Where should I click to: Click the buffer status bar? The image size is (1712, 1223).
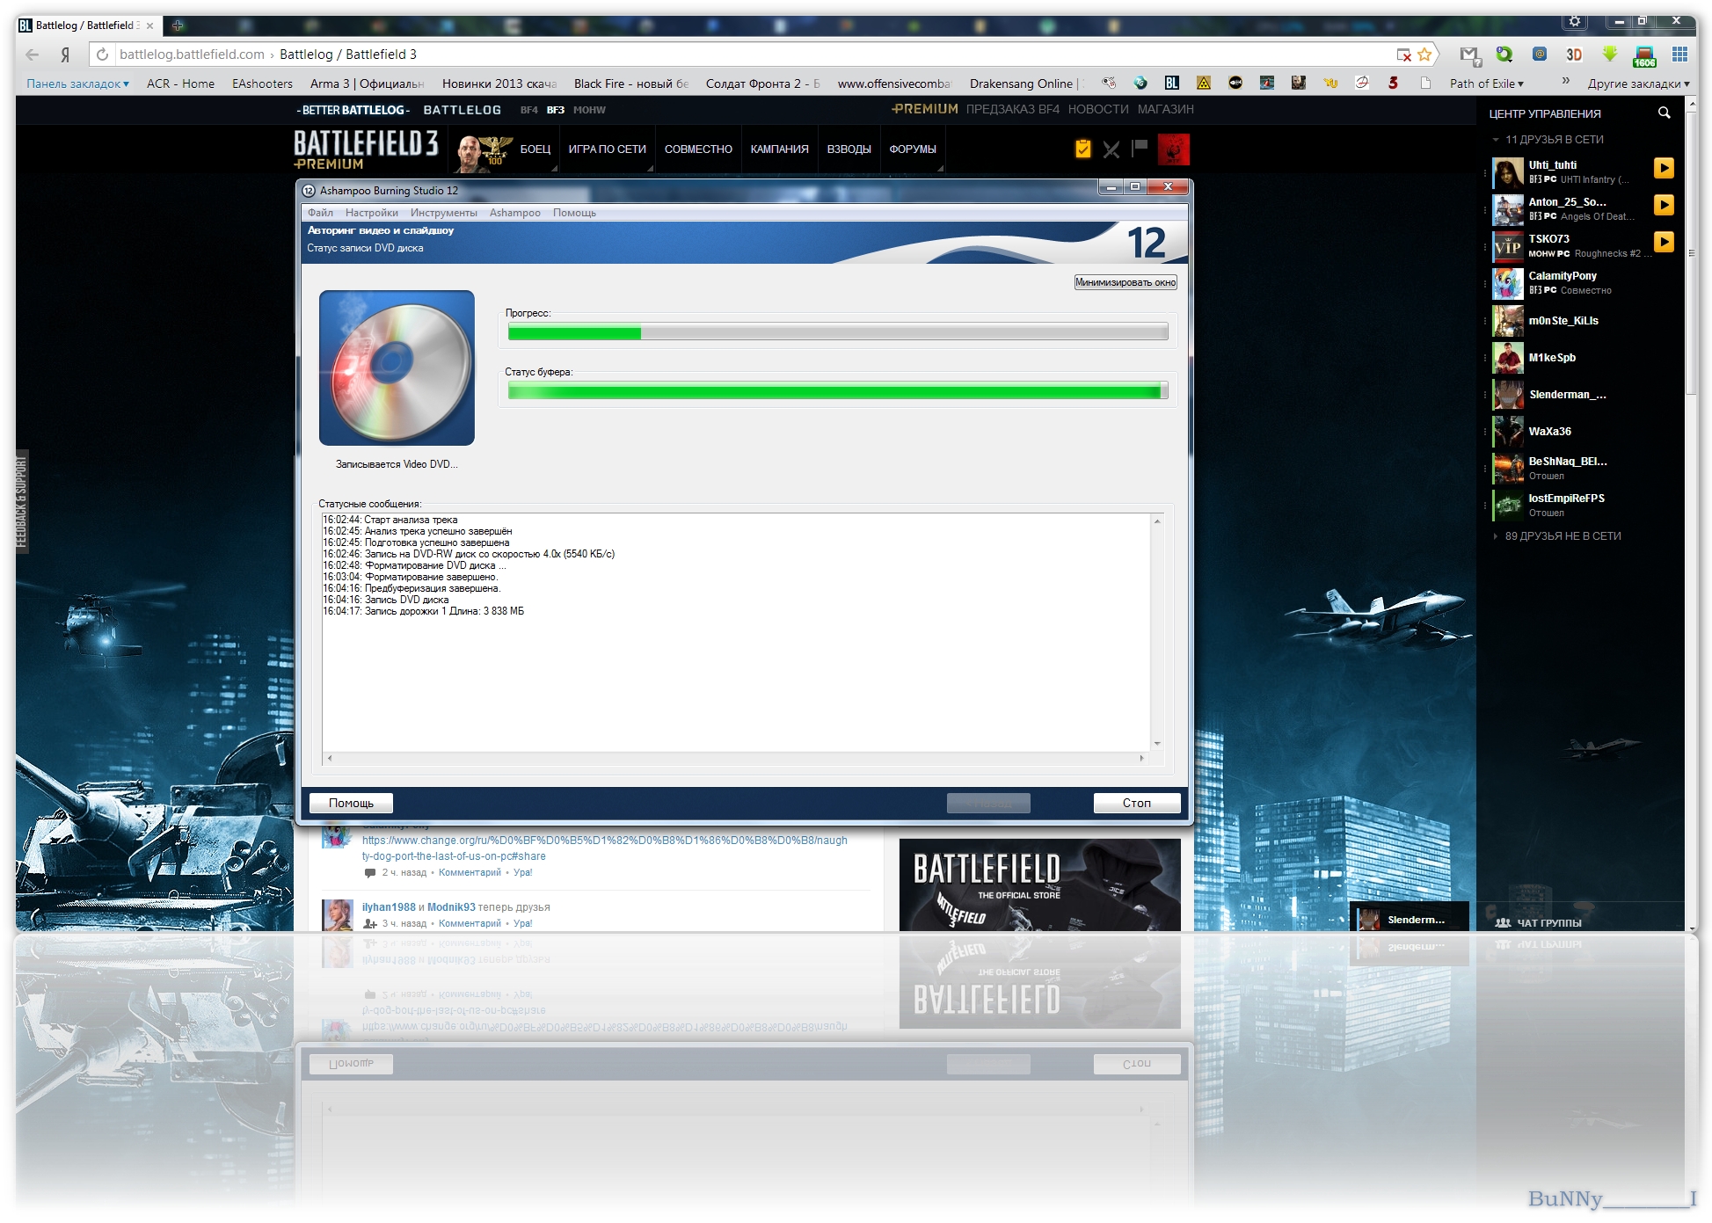pos(838,391)
